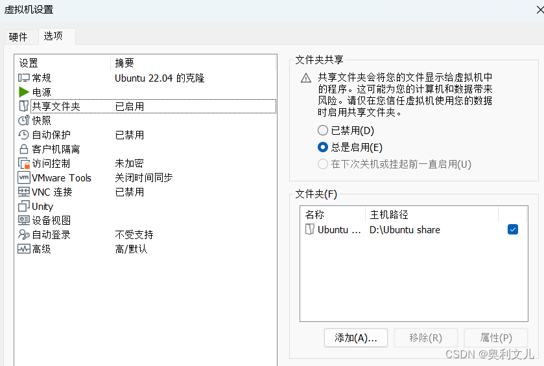Click the Advanced (高级) waveform icon
The image size is (544, 366).
pos(23,249)
